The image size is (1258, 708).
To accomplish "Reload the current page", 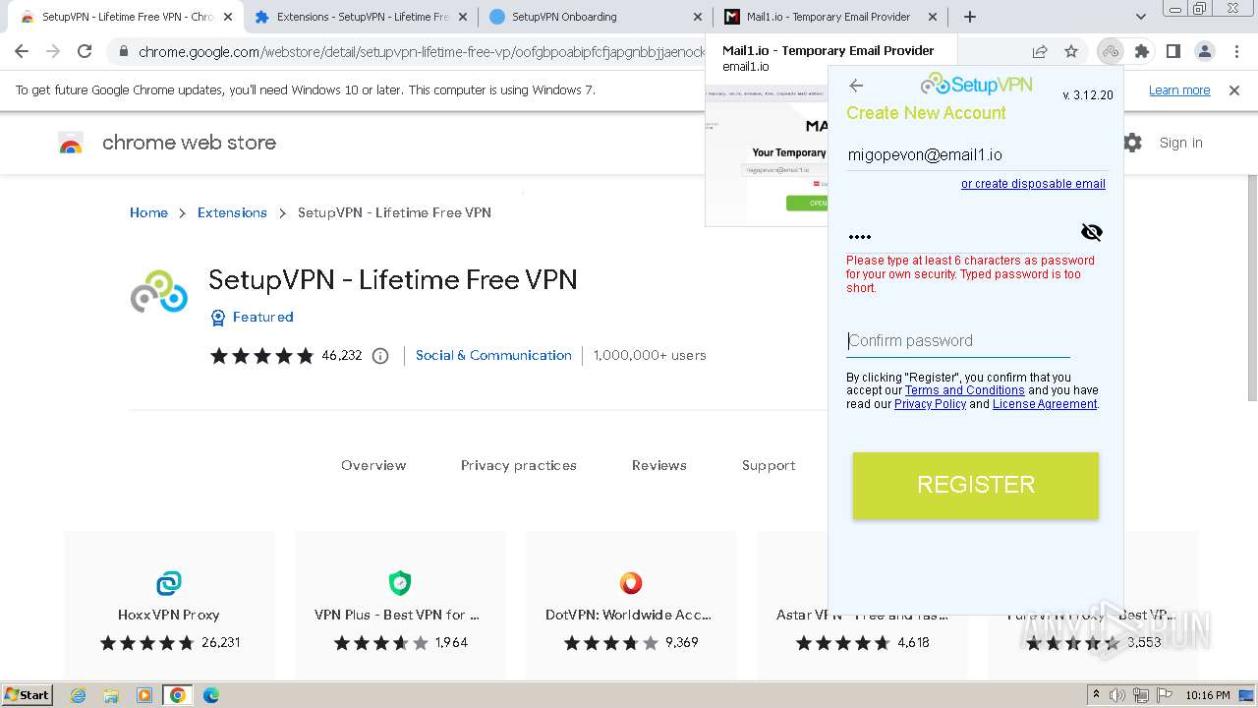I will (85, 51).
